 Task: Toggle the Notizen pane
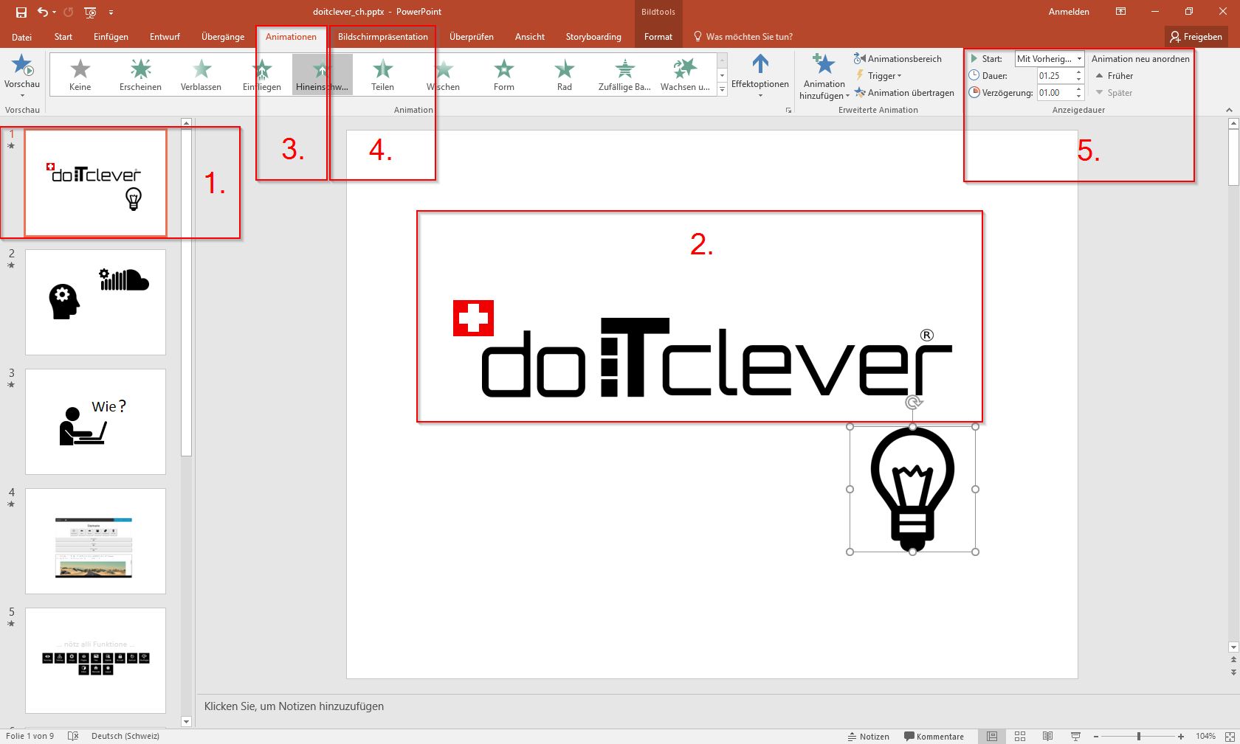point(867,736)
